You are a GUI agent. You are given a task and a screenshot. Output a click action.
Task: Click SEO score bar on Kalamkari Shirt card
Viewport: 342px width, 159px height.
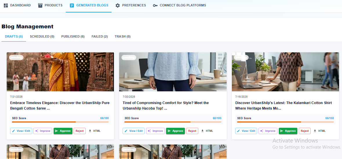pyautogui.click(x=285, y=122)
